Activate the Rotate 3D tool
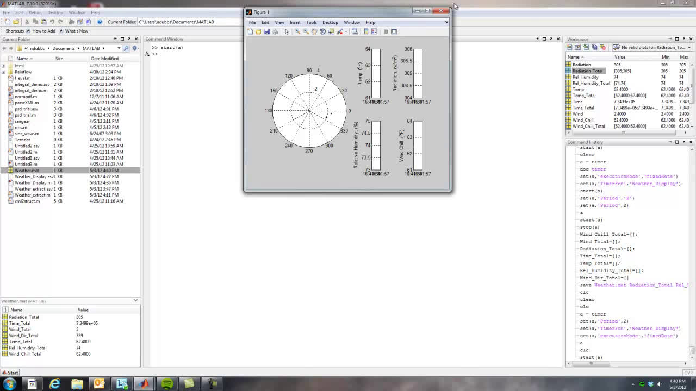The image size is (696, 391). click(x=322, y=31)
